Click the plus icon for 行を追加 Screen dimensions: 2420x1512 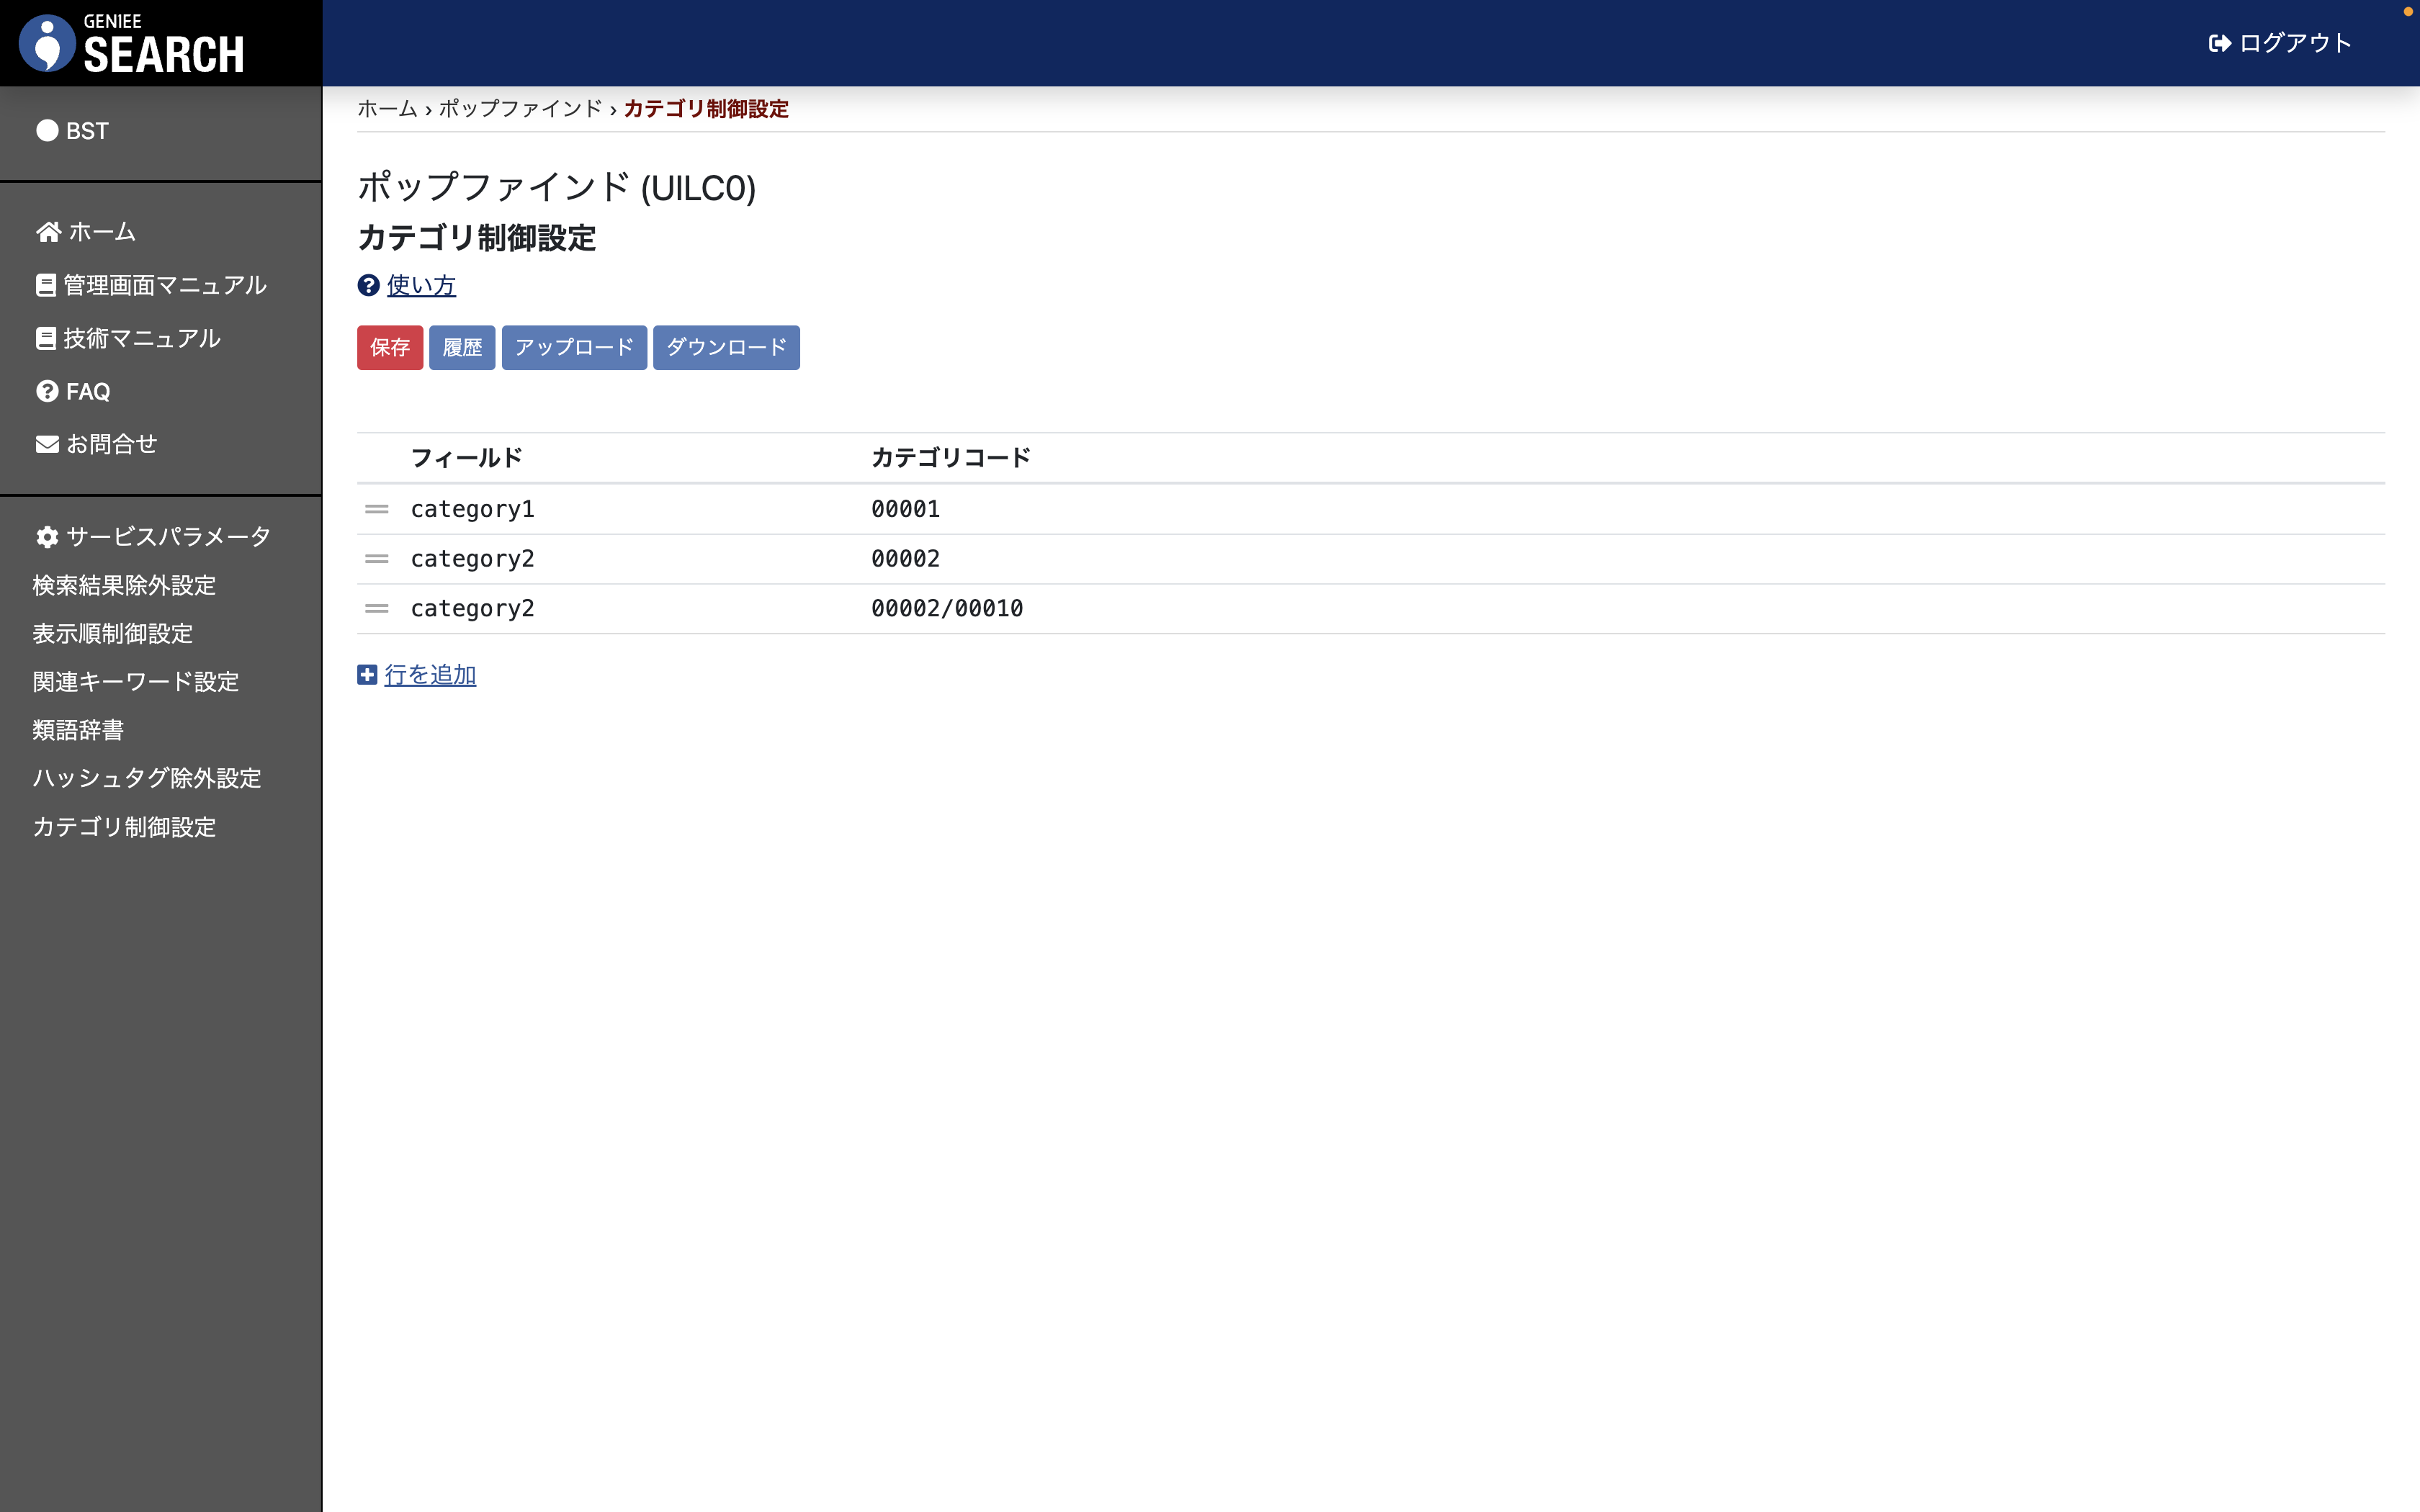coord(367,675)
